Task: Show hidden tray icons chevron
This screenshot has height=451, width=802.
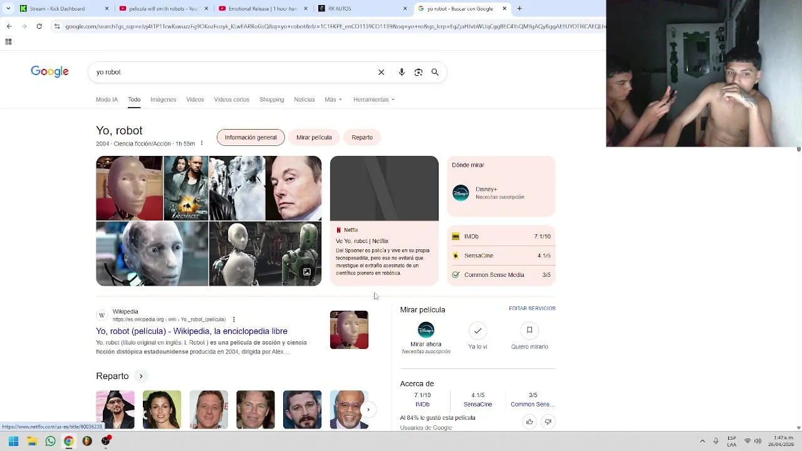Action: click(702, 441)
